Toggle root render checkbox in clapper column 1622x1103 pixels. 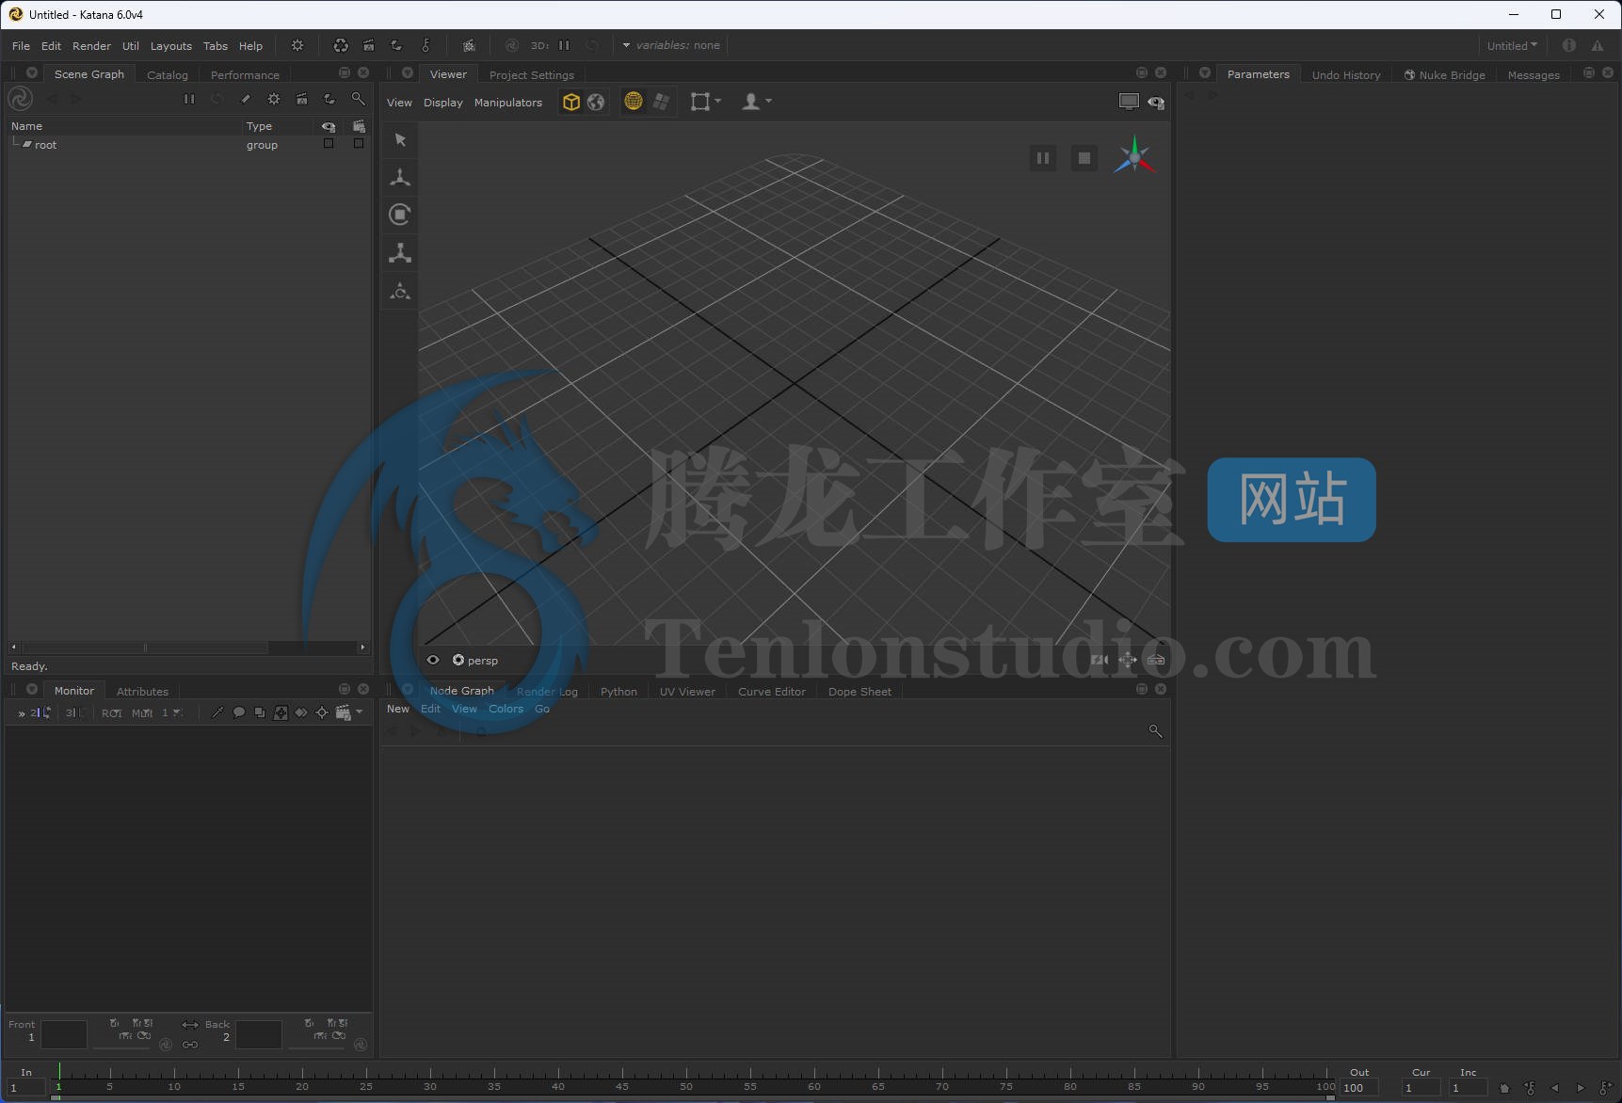click(359, 144)
